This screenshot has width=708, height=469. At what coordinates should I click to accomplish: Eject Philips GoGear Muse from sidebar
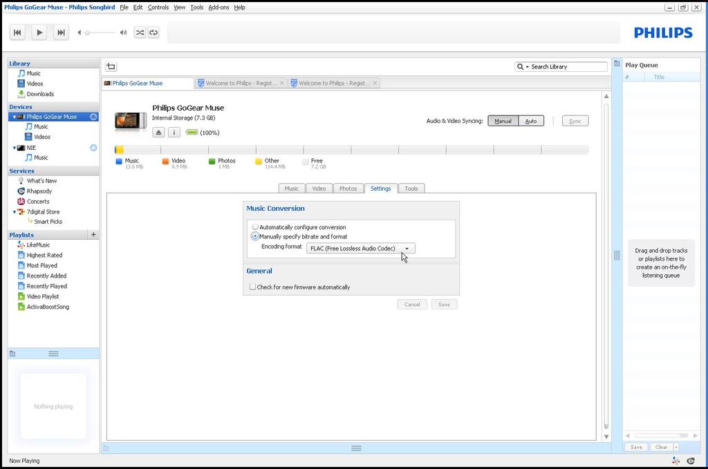click(x=93, y=117)
